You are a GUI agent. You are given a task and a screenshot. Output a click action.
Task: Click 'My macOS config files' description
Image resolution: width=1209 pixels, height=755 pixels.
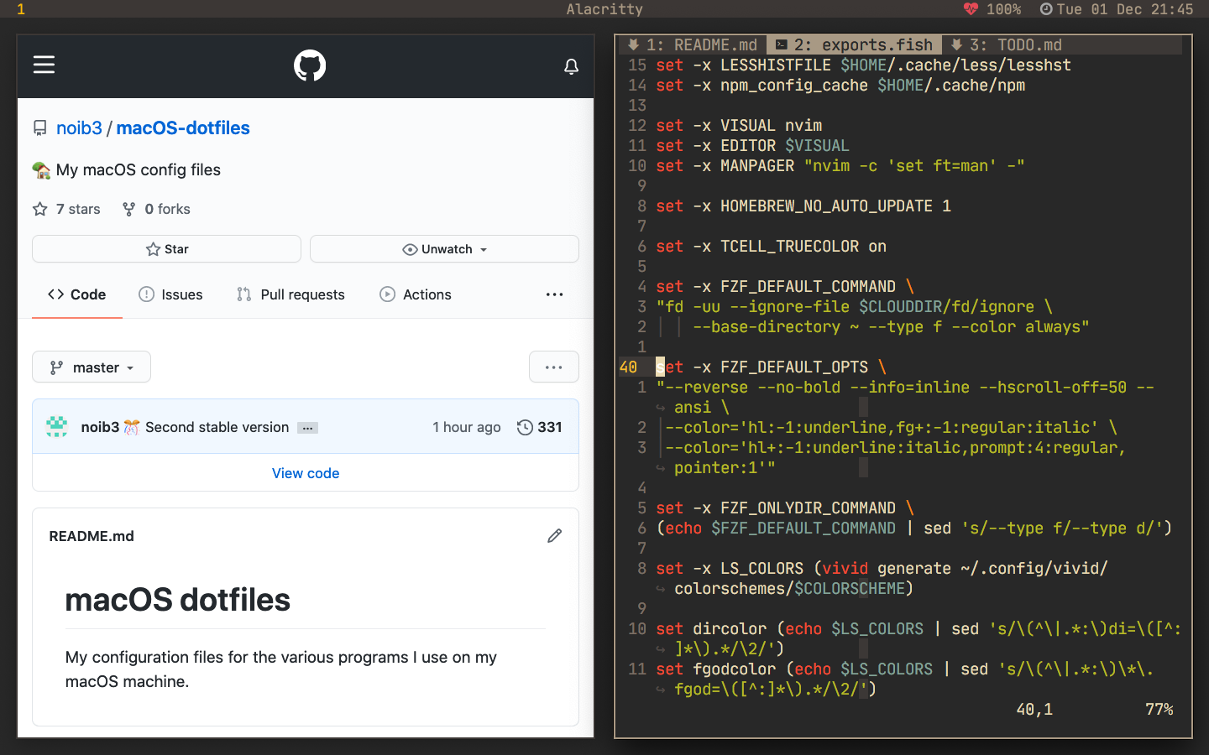click(x=139, y=170)
